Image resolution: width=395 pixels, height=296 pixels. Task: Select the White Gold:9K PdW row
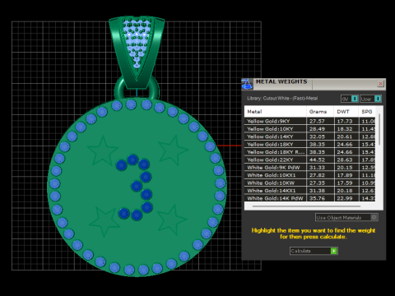309,167
